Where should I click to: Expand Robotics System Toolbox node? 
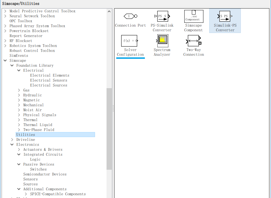5,46
